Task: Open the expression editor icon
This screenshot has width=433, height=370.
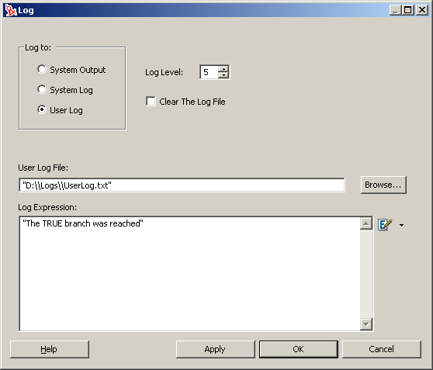Action: [385, 224]
